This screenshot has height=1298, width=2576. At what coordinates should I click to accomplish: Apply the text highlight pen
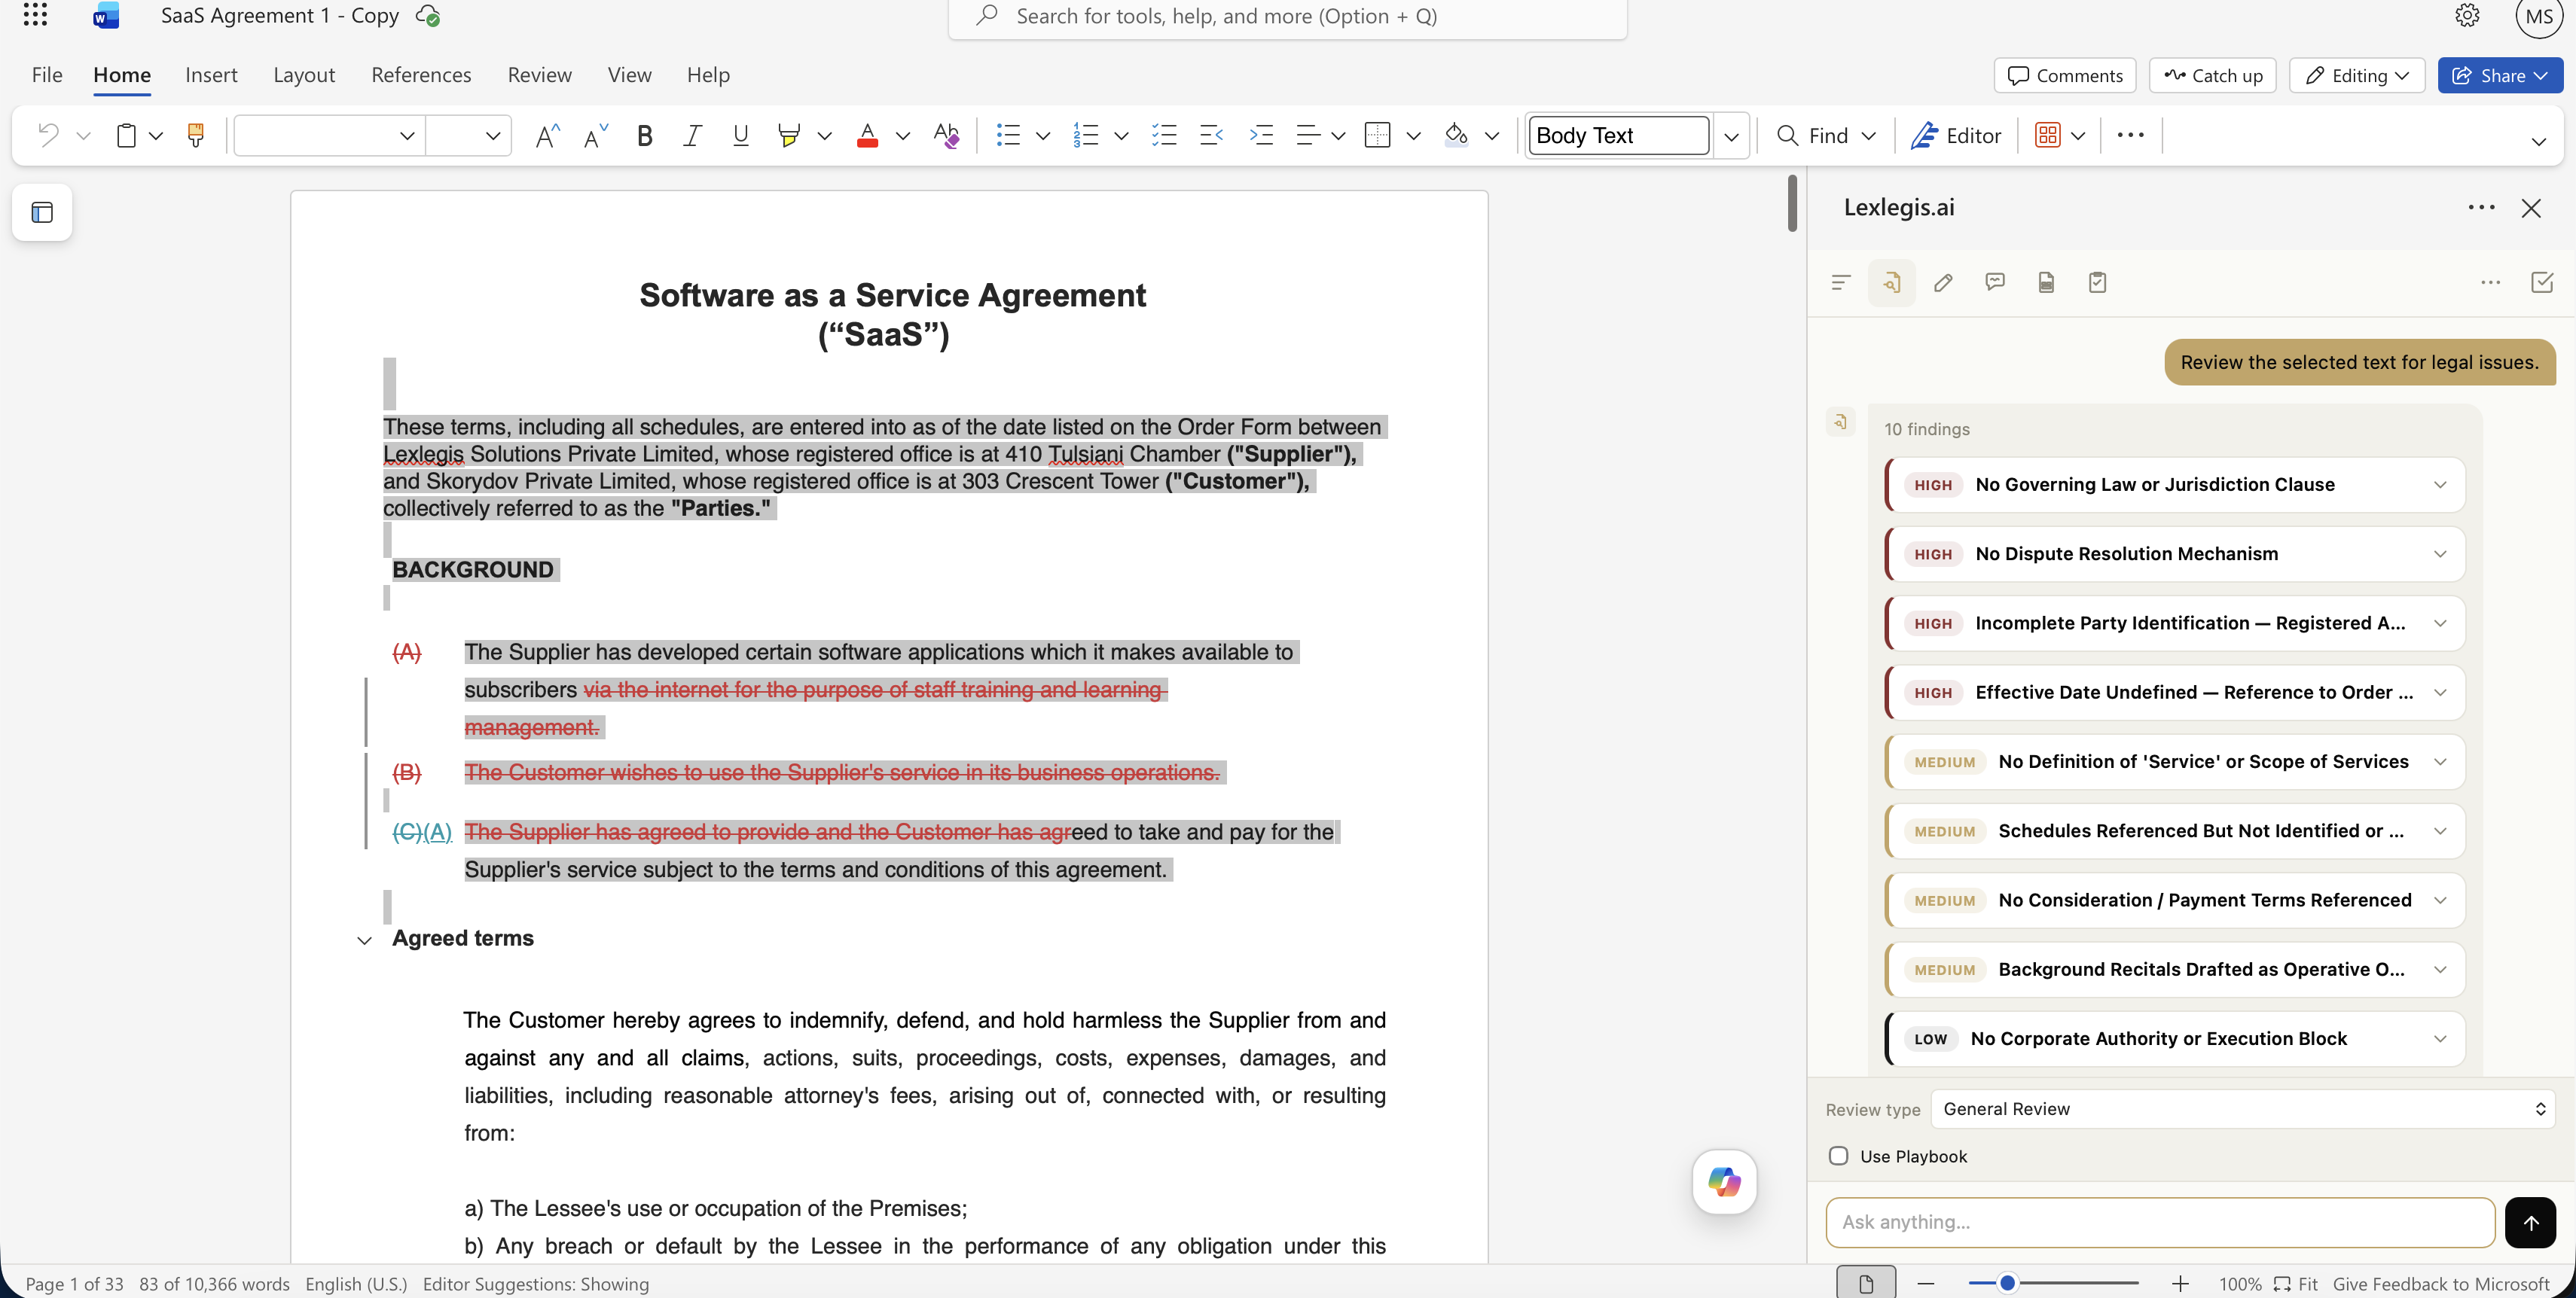point(789,135)
